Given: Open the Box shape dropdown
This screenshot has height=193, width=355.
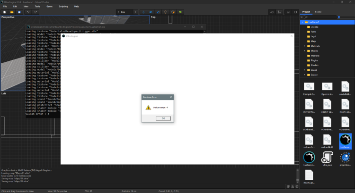Looking at the screenshot, I should [124, 12].
